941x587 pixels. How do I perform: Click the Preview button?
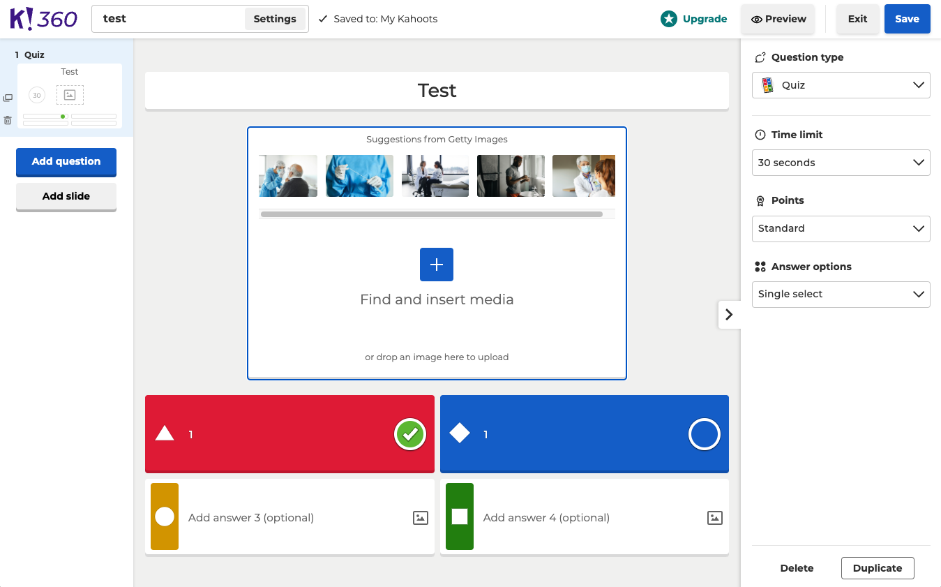pos(778,19)
